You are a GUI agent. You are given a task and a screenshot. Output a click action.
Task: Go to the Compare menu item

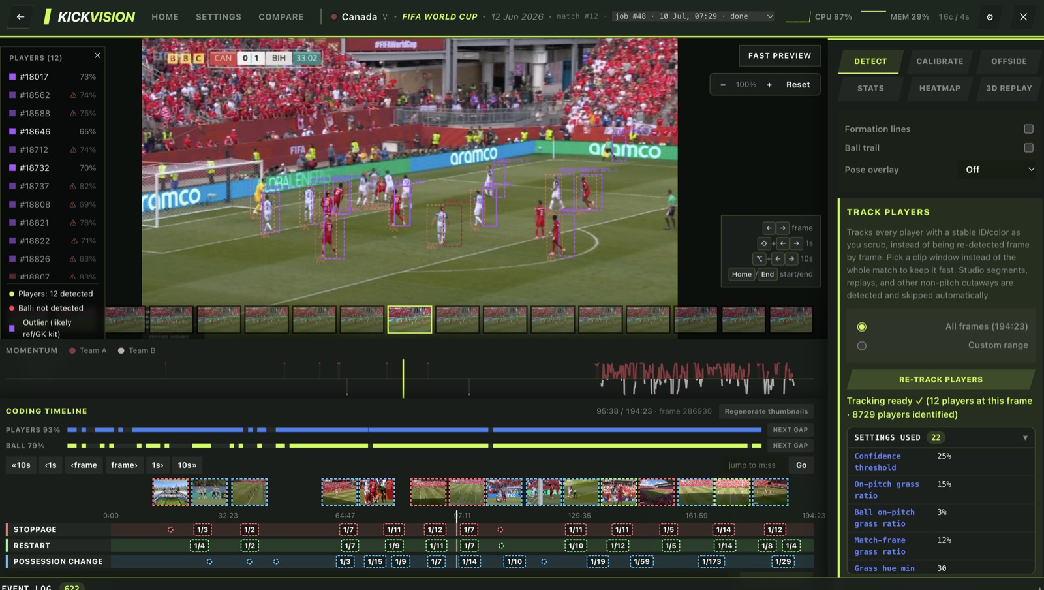281,17
